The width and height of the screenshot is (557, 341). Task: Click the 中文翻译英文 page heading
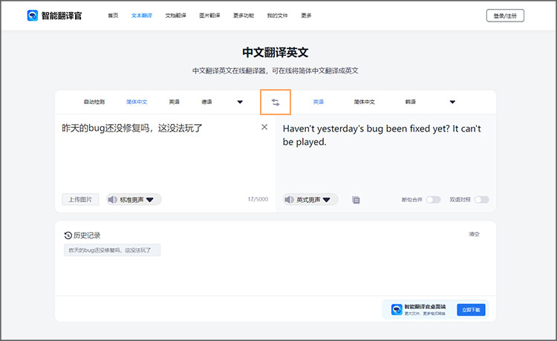(276, 53)
